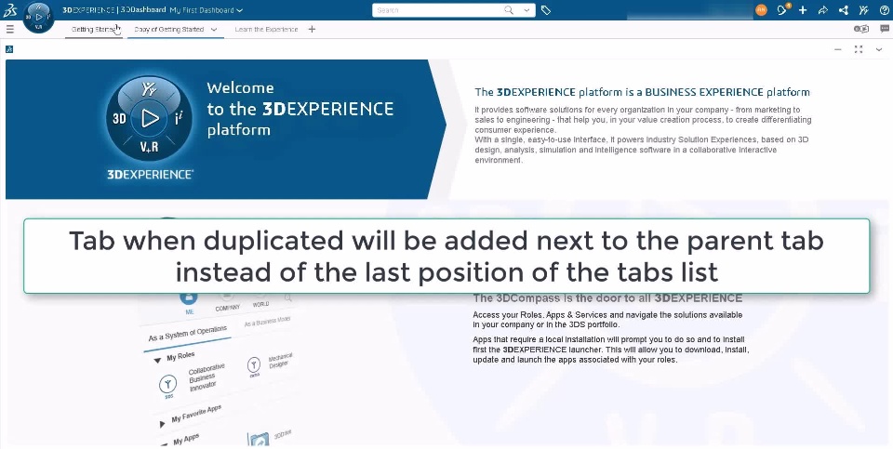Click the 'The 3DEXPERIENCE platform is a BUSINESS EXPERIENCE platform' heading

coord(642,92)
